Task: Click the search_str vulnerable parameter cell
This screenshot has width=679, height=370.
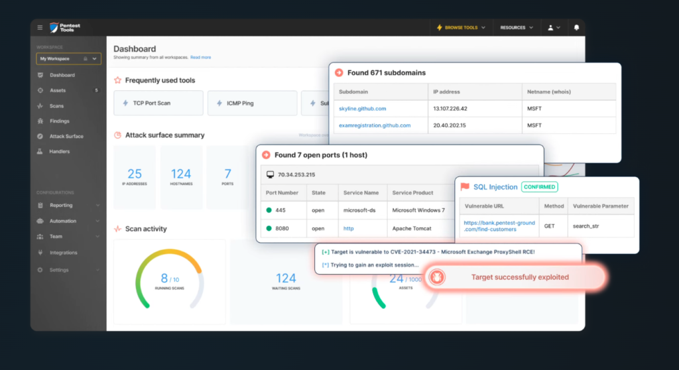Action: [x=601, y=225]
